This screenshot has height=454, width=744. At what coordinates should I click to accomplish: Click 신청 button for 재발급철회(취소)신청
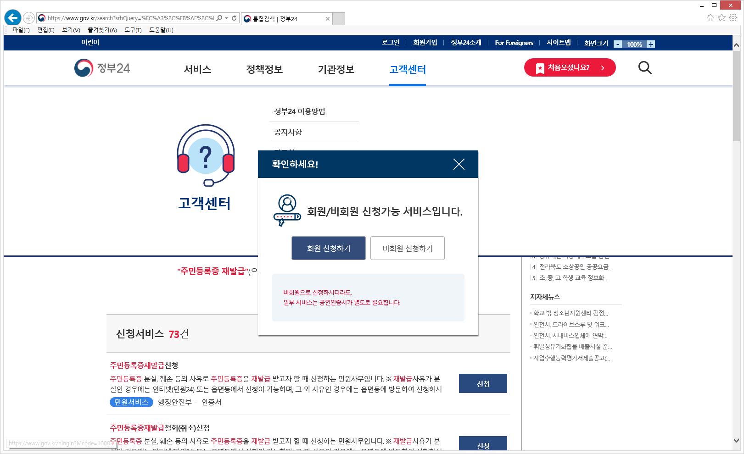(483, 443)
